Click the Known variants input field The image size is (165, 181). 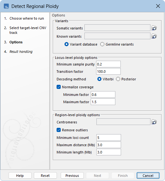tap(117, 36)
